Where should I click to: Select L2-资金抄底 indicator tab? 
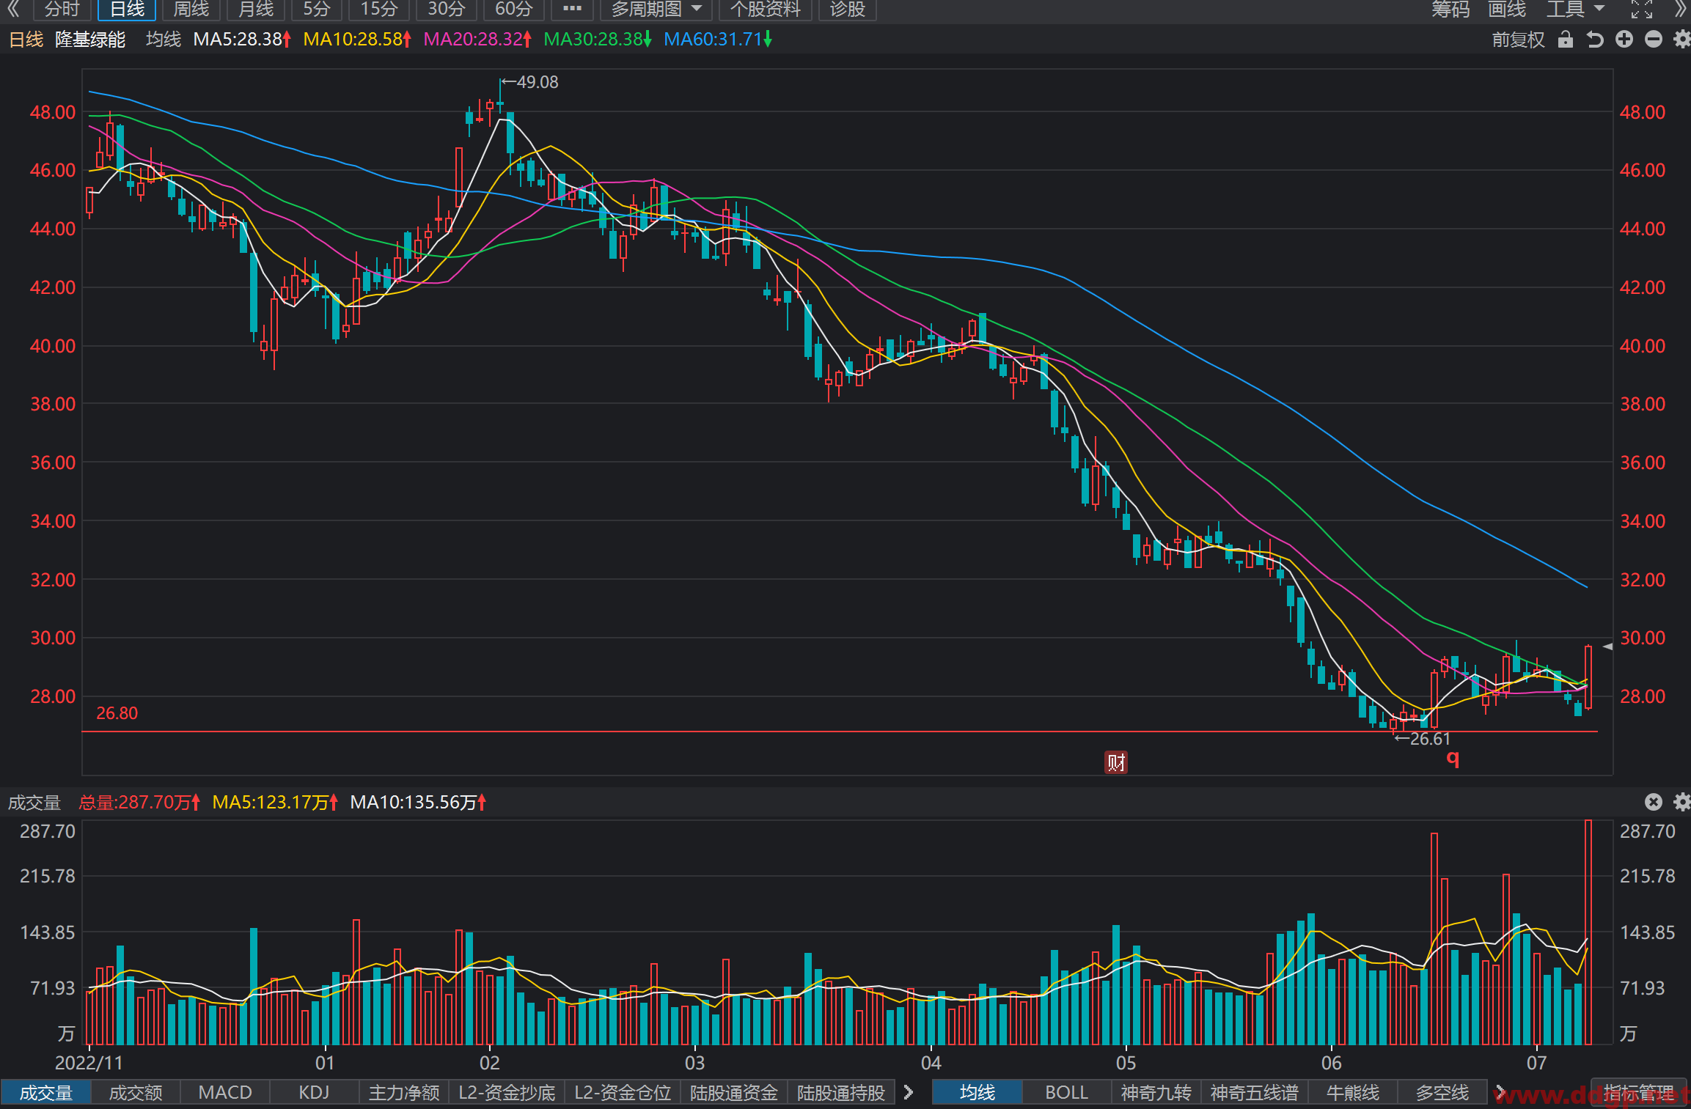click(x=507, y=1093)
